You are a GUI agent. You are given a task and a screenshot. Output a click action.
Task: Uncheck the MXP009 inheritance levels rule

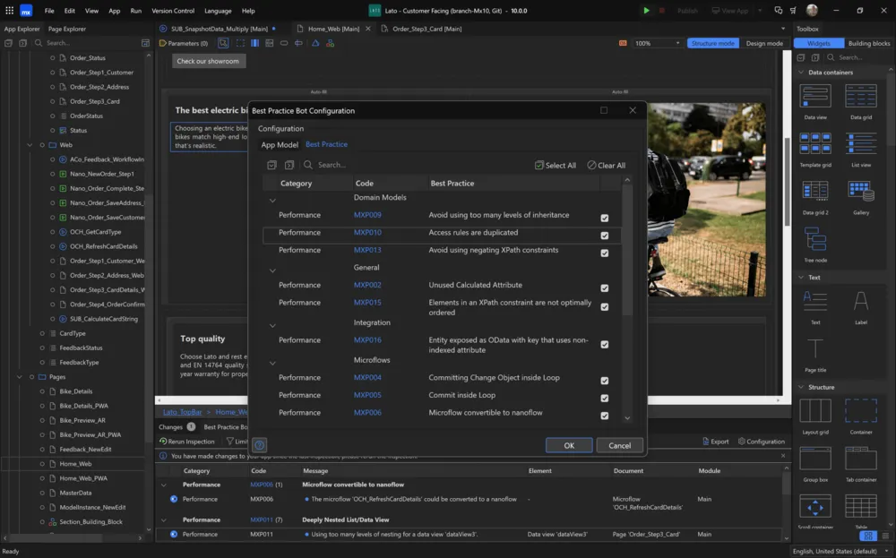tap(605, 218)
